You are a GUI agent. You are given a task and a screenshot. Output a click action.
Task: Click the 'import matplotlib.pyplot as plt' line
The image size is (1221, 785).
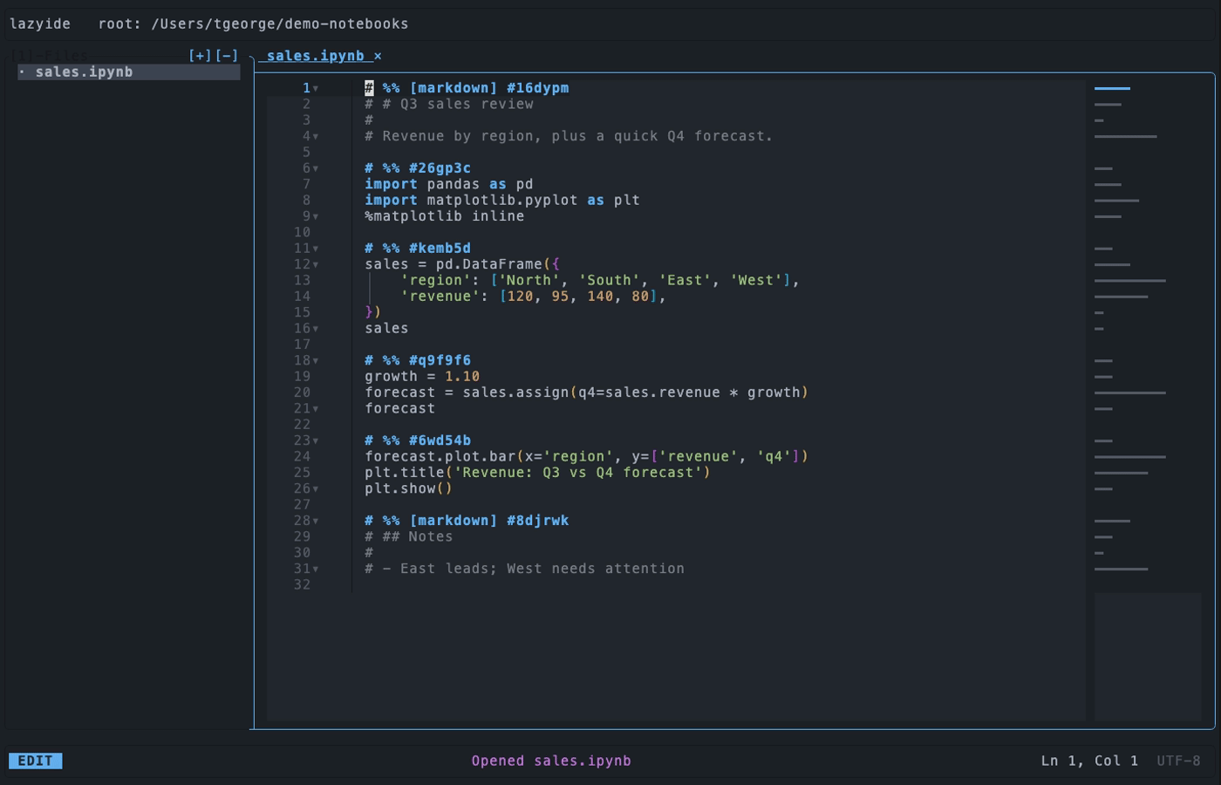pos(502,201)
